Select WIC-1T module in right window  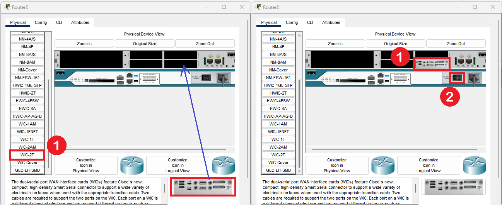coord(278,139)
